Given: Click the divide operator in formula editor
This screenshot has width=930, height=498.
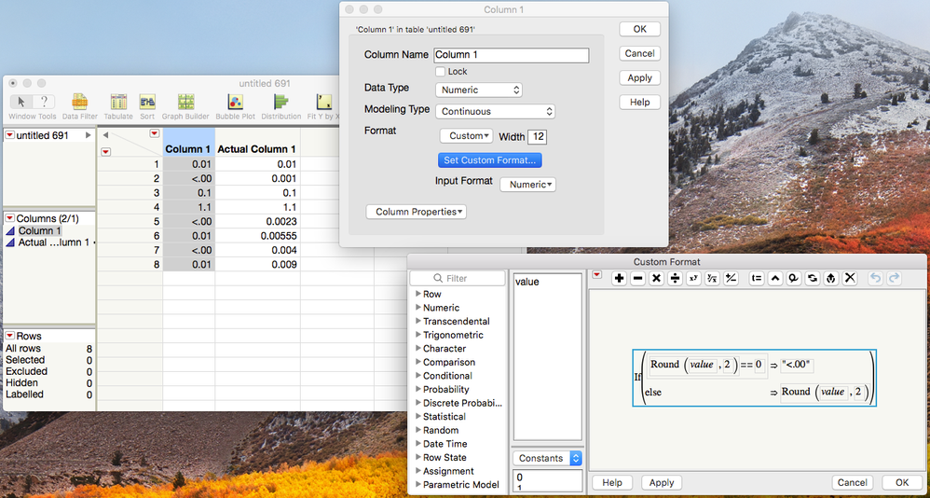Looking at the screenshot, I should (x=675, y=279).
